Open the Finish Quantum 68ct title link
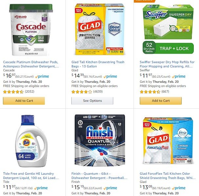199x196 pixels. pyautogui.click(x=99, y=176)
